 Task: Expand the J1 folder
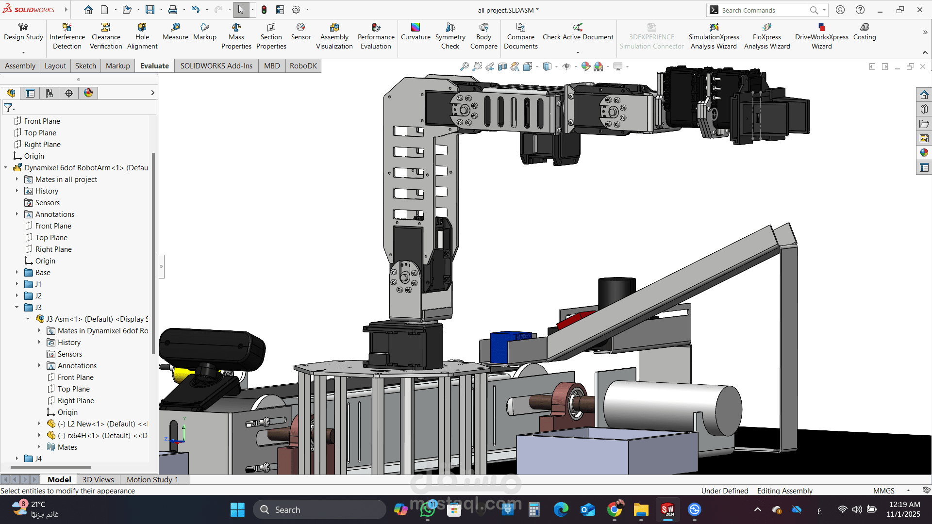point(17,284)
